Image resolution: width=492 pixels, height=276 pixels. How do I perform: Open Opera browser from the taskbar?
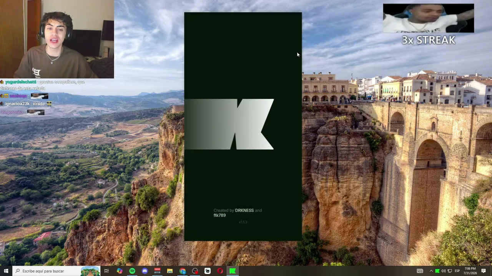(x=220, y=271)
